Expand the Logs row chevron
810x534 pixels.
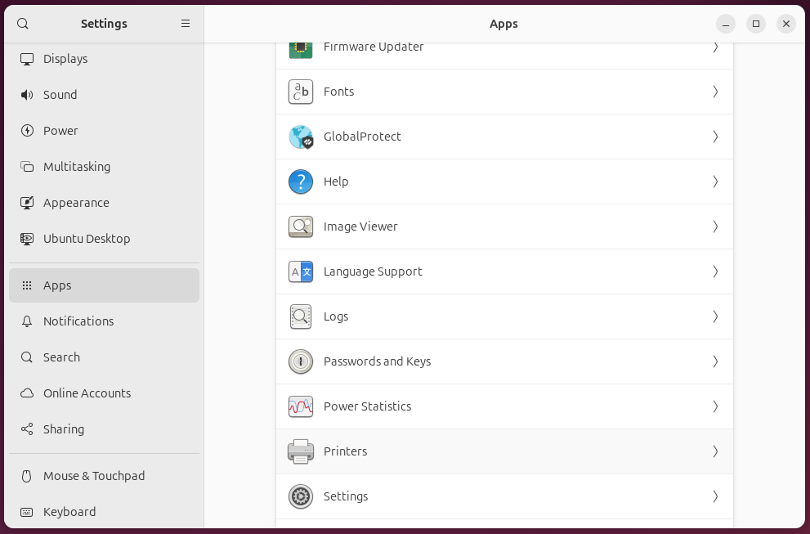coord(715,316)
